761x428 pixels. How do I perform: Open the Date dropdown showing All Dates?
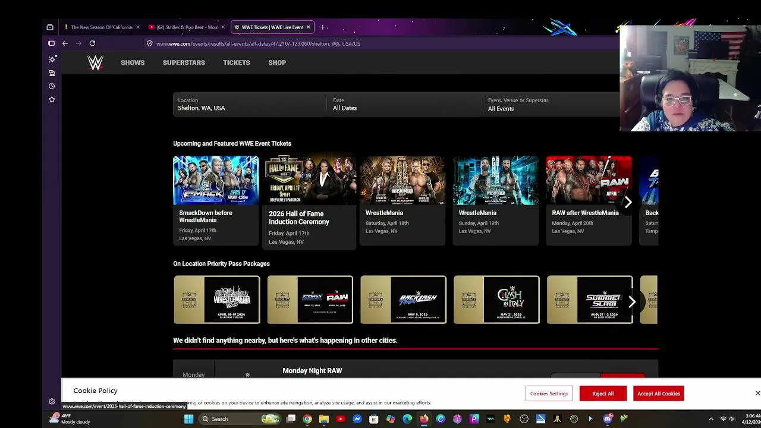click(x=404, y=104)
